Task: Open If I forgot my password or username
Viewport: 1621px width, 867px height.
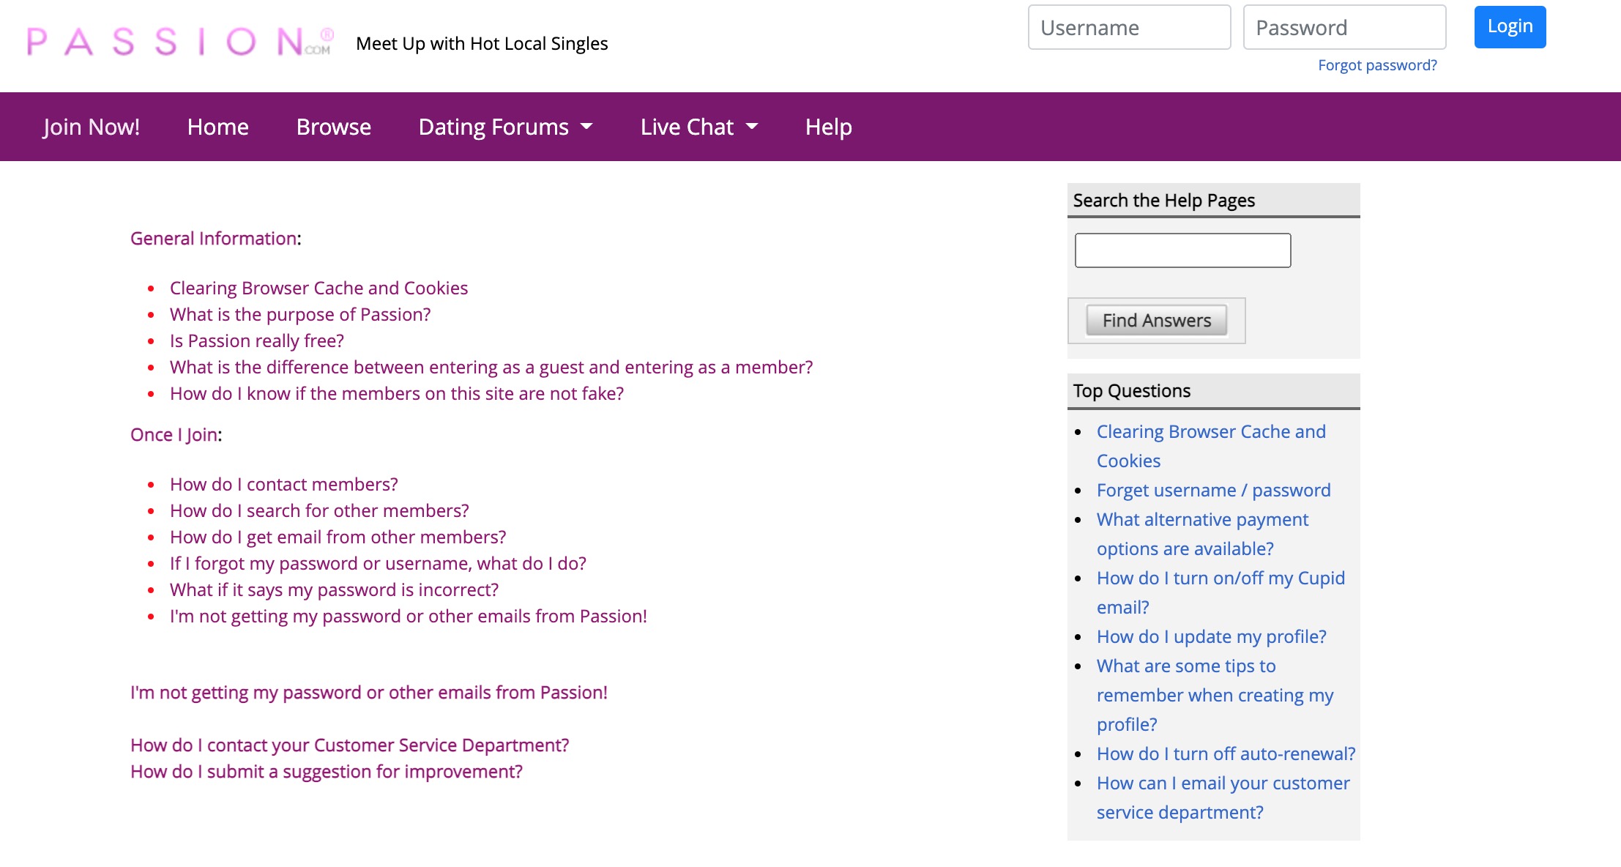Action: pos(378,563)
